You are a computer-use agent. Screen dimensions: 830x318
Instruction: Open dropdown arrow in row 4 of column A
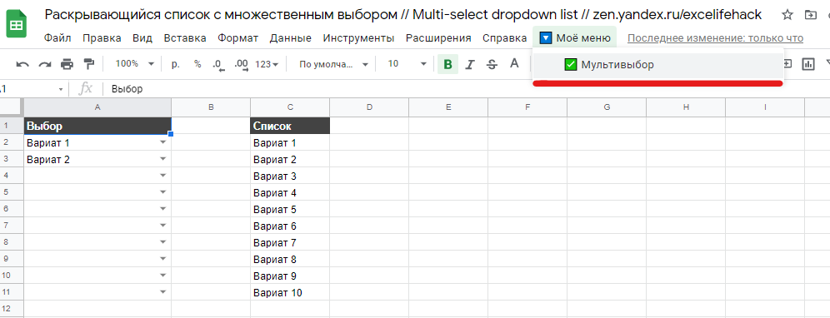point(162,176)
